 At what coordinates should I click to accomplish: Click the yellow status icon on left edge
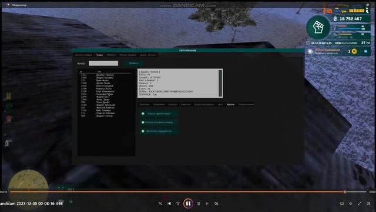point(8,96)
